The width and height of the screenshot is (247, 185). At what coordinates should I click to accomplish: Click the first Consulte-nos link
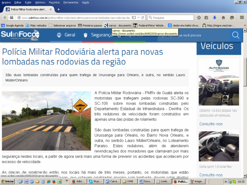211,124
